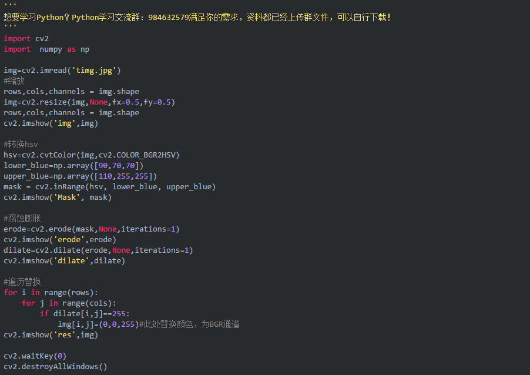Click the '#腐蚀膨胀' comment line
Screen dimensions: 530x375
click(x=22, y=219)
